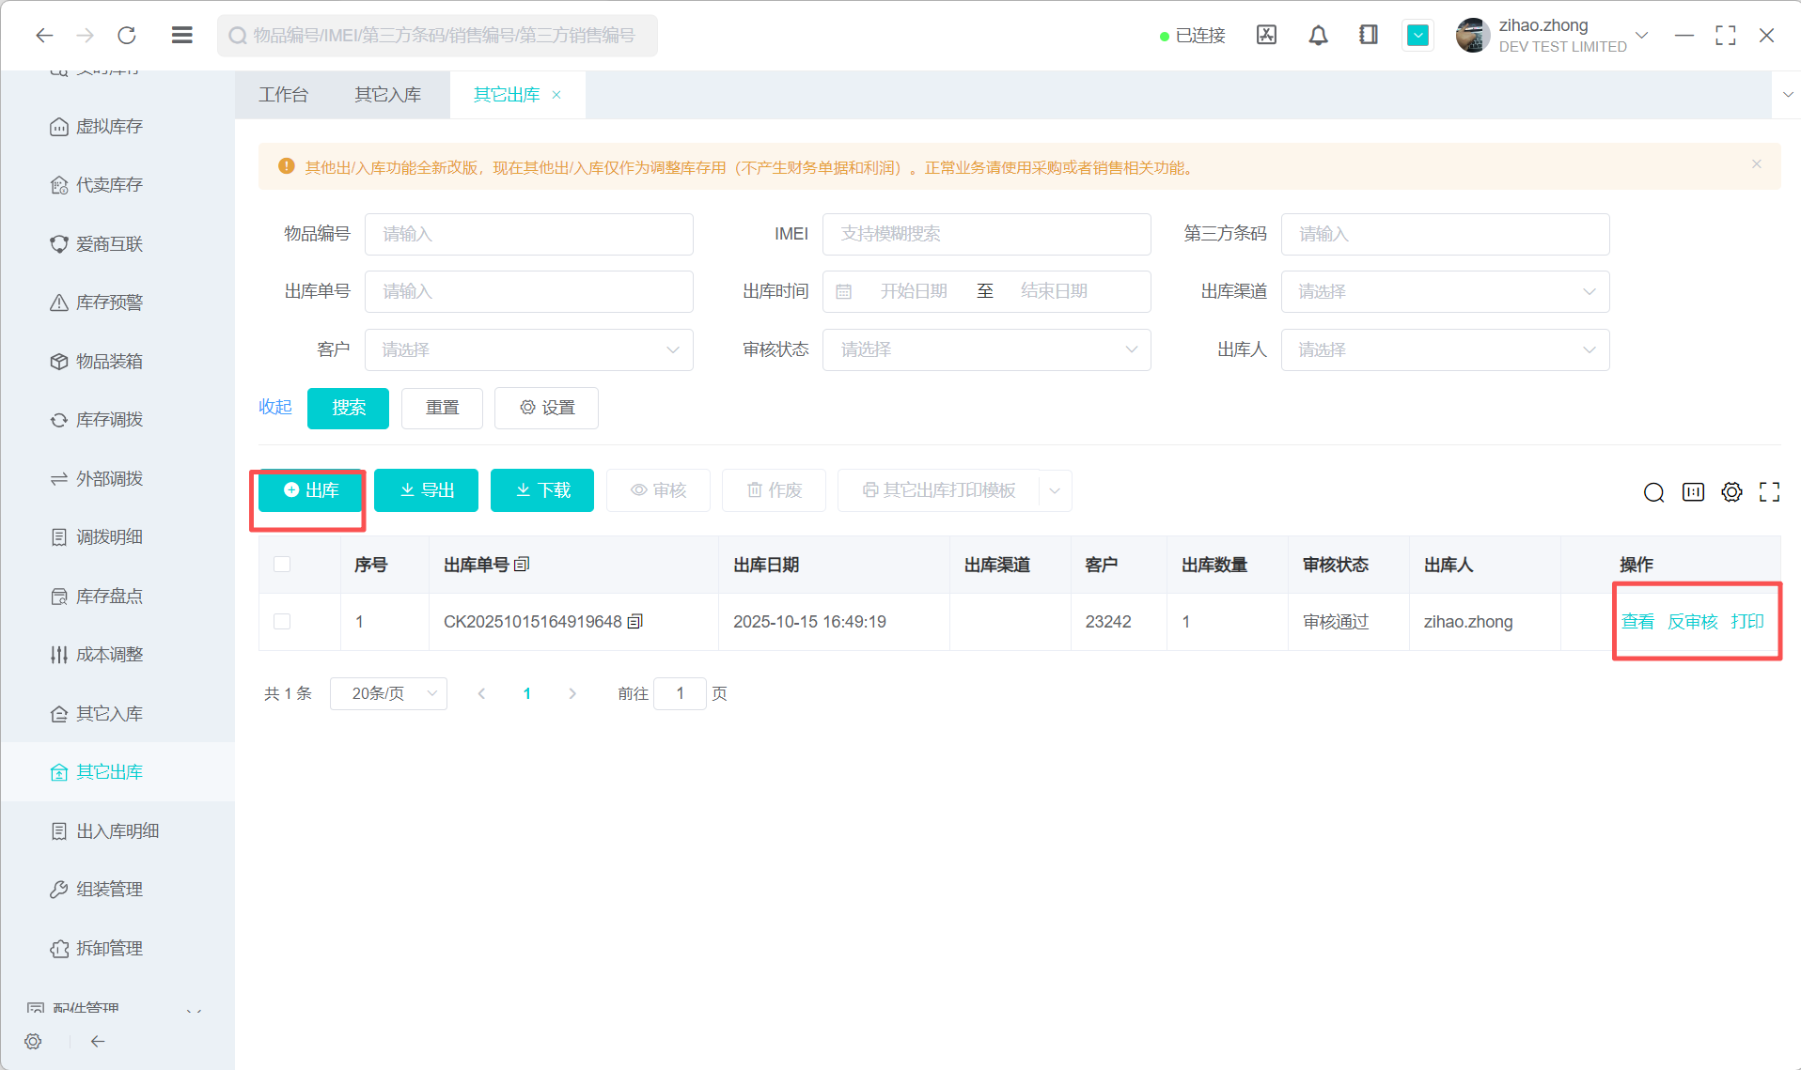Click the settings gear at sidebar bottom
Image resolution: width=1801 pixels, height=1070 pixels.
point(34,1041)
